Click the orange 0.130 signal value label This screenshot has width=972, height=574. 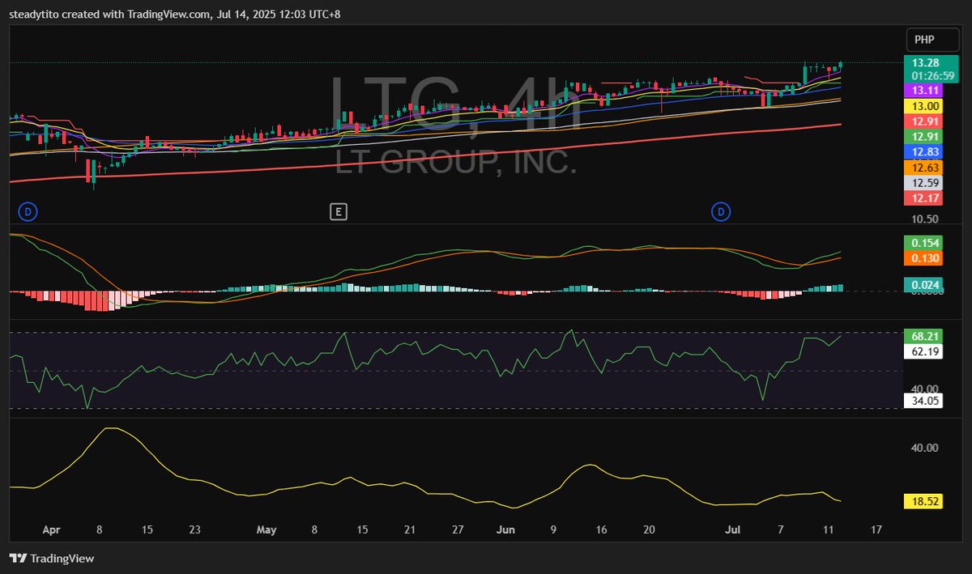pyautogui.click(x=924, y=258)
